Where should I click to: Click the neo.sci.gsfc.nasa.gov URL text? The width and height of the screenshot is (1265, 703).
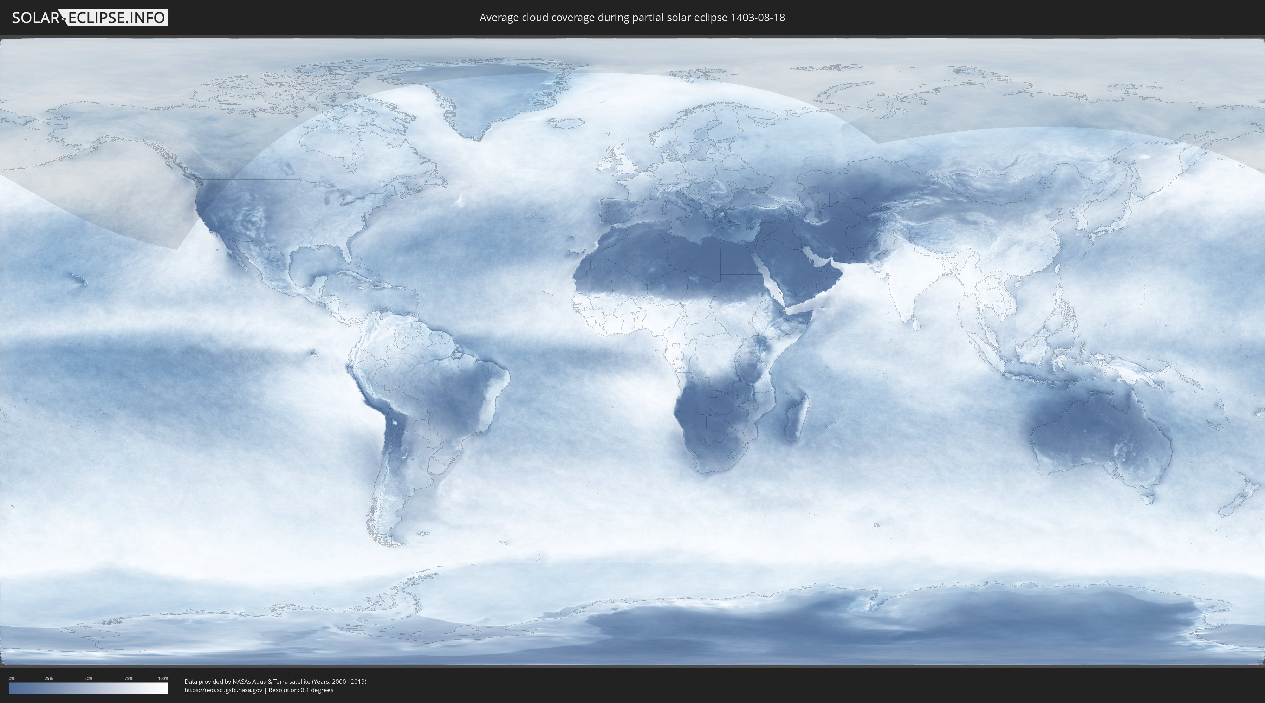[223, 690]
